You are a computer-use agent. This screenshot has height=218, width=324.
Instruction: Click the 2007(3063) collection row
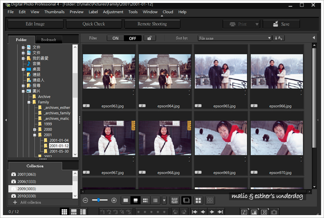(40, 175)
